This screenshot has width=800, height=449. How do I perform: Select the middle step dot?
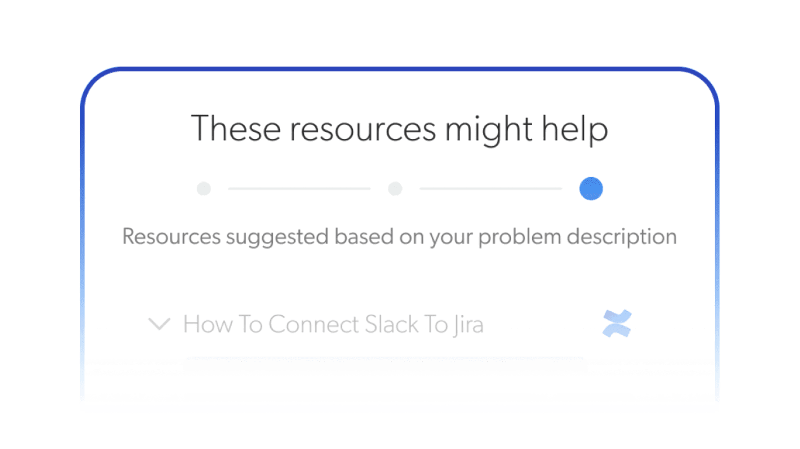pos(395,189)
